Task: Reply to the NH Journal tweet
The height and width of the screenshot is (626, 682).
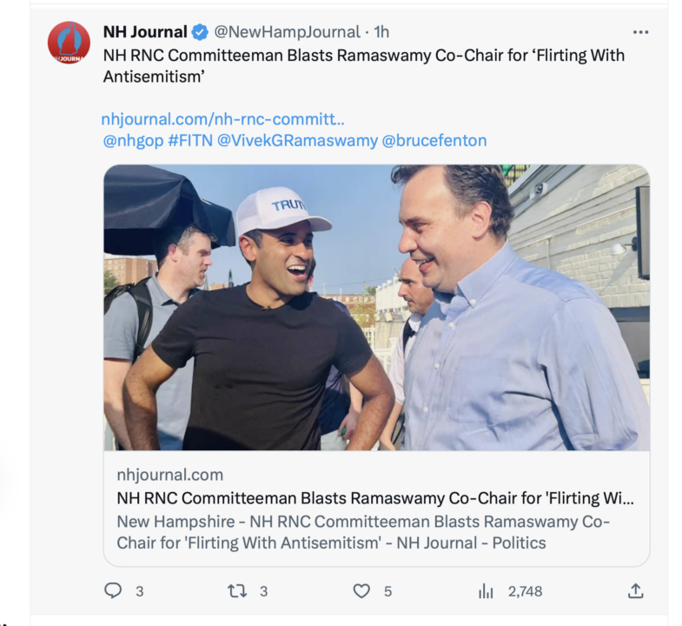Action: pyautogui.click(x=113, y=591)
